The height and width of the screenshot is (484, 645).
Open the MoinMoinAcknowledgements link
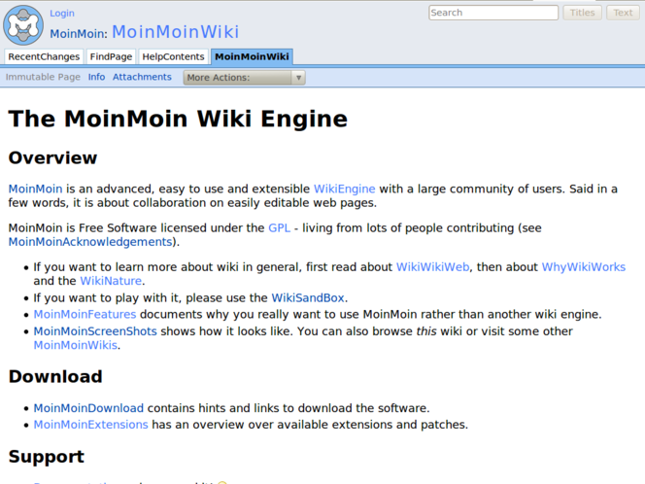pyautogui.click(x=90, y=242)
